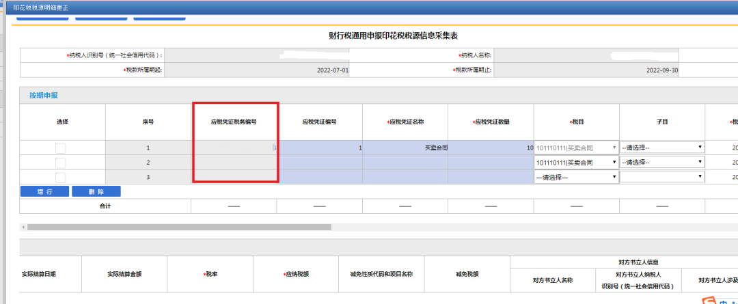Image resolution: width=738 pixels, height=304 pixels.
Task: Click the 应税凭证名称 cell in row 2
Action: pos(405,163)
